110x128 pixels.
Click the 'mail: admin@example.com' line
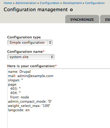pos(31,76)
